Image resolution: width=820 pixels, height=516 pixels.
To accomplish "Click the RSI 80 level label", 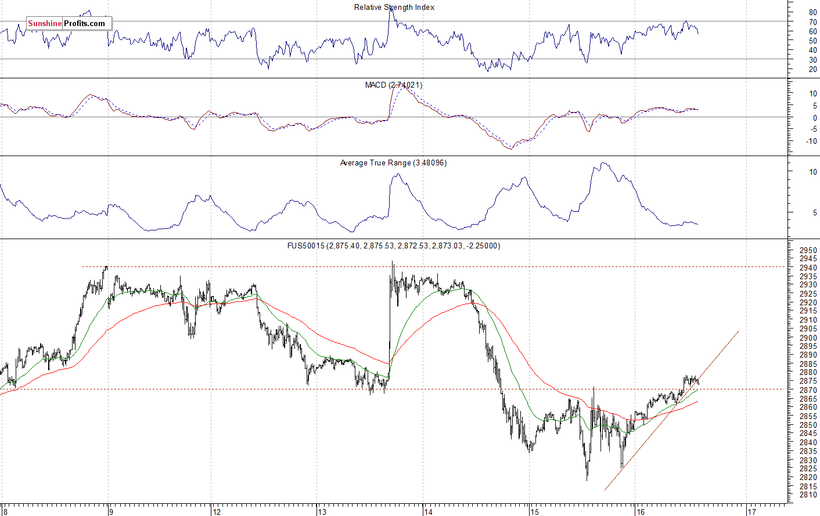I will 812,12.
